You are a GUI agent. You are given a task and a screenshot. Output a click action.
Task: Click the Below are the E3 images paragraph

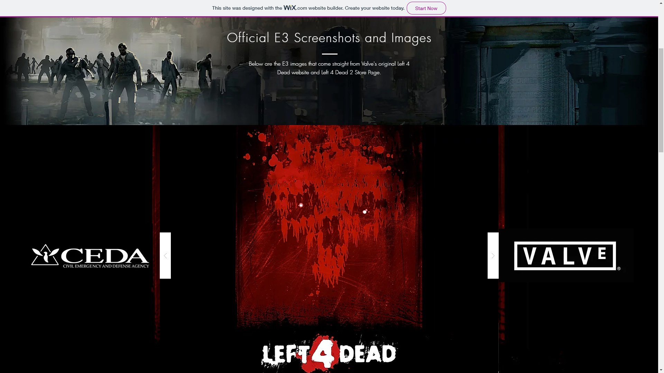[329, 68]
